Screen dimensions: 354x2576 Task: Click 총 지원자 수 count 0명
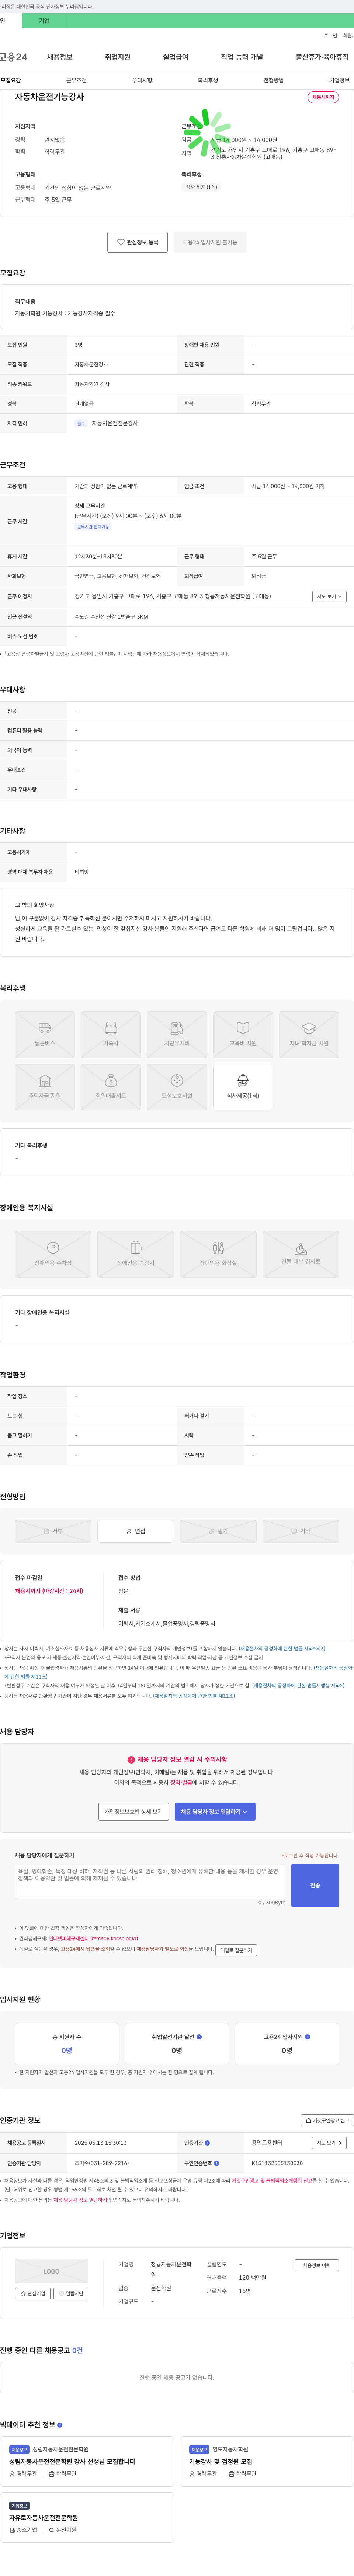[x=67, y=2050]
